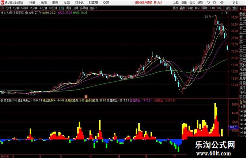Switch to the 60分钟 period tab
The width and height of the screenshot is (246, 158).
(53, 8)
